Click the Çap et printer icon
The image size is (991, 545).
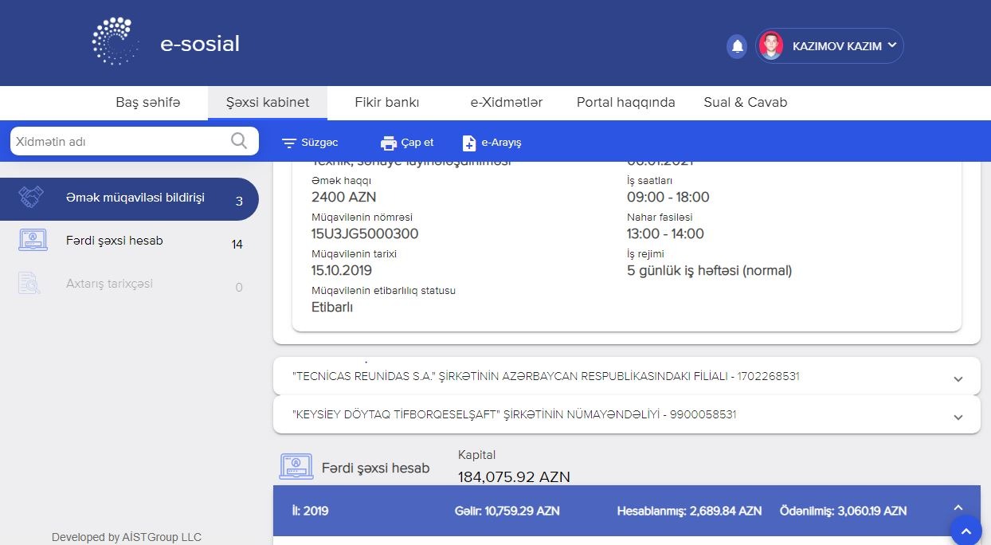pyautogui.click(x=389, y=143)
